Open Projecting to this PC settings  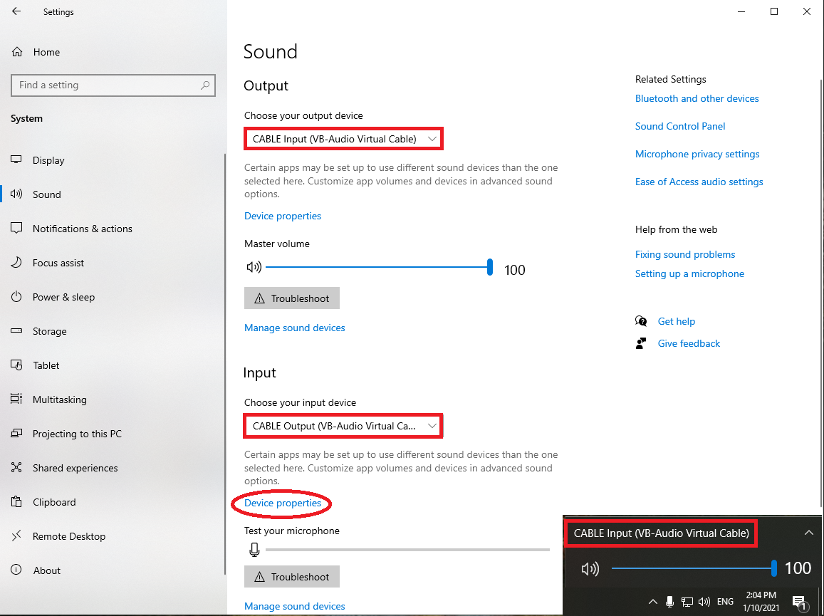click(77, 434)
